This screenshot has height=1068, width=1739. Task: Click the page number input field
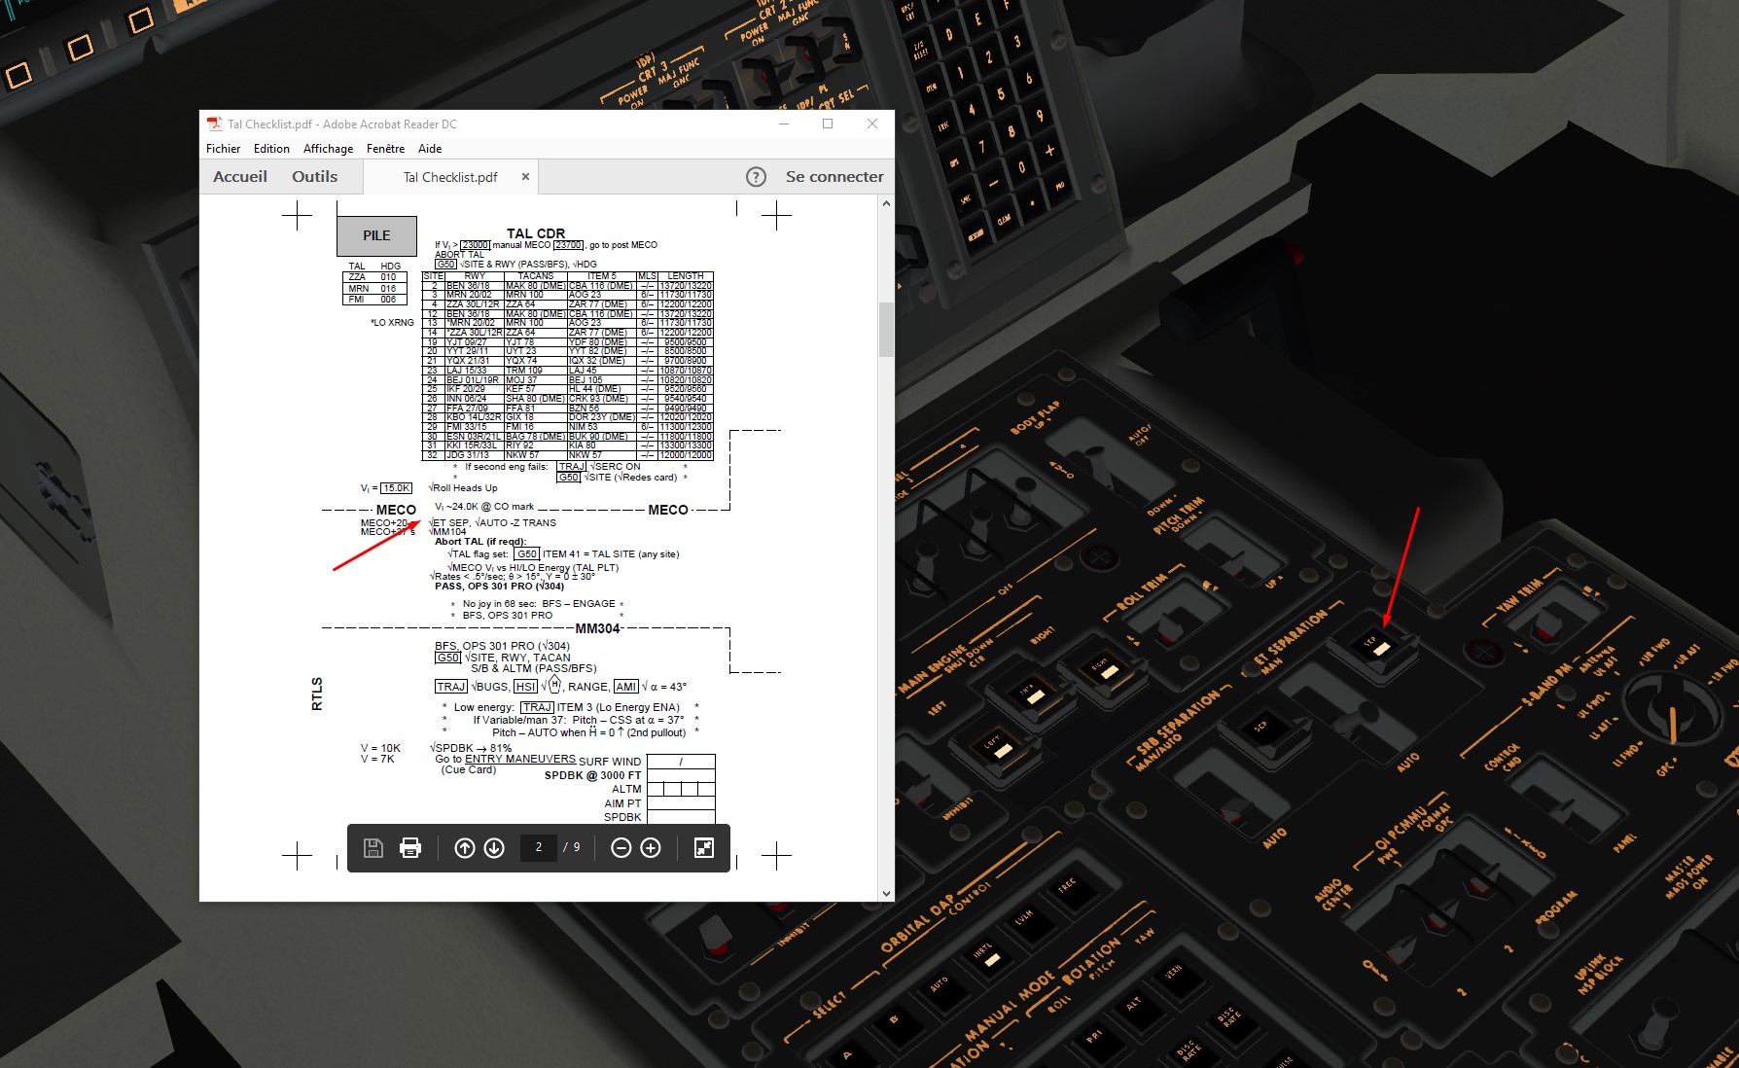click(x=539, y=847)
